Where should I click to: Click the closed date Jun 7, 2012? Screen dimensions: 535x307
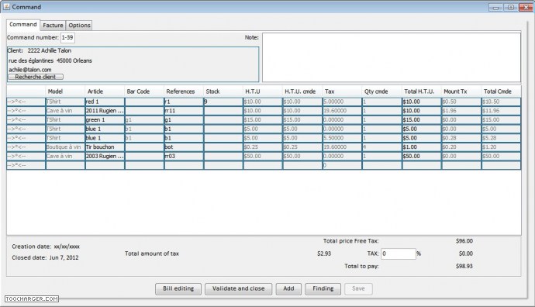(x=64, y=257)
